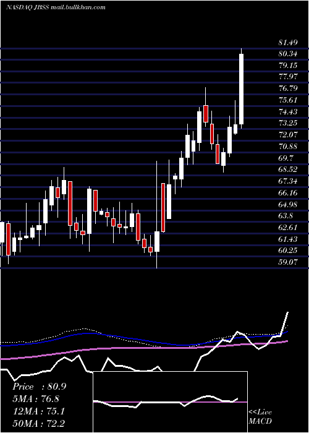Viewport: 309px width, 433px height.
Task: Select the 67.34 price axis label
Action: tap(288, 181)
